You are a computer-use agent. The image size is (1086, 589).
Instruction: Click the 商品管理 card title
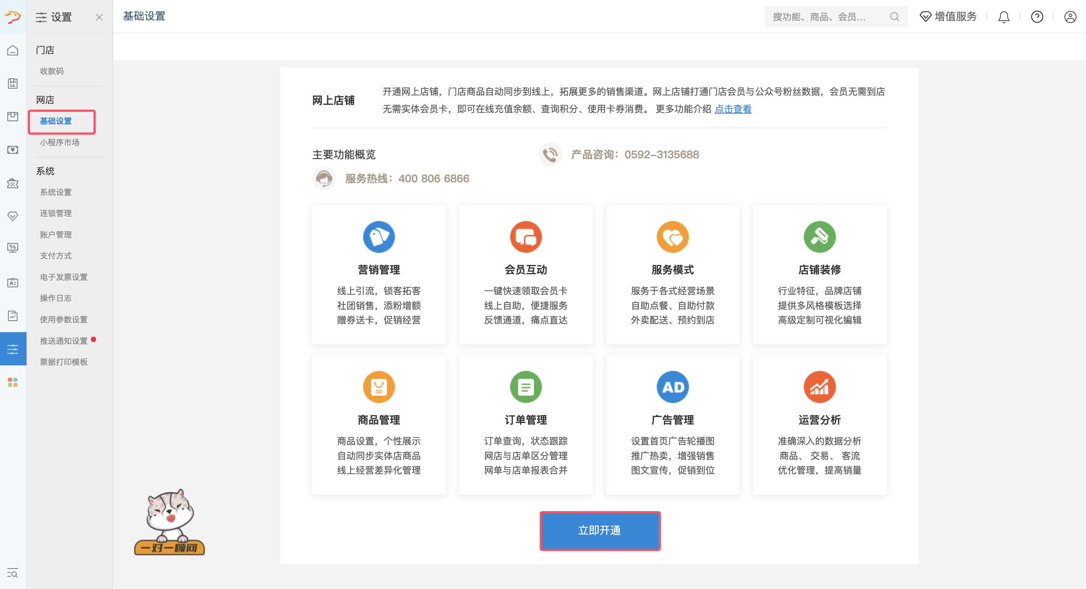(x=379, y=420)
